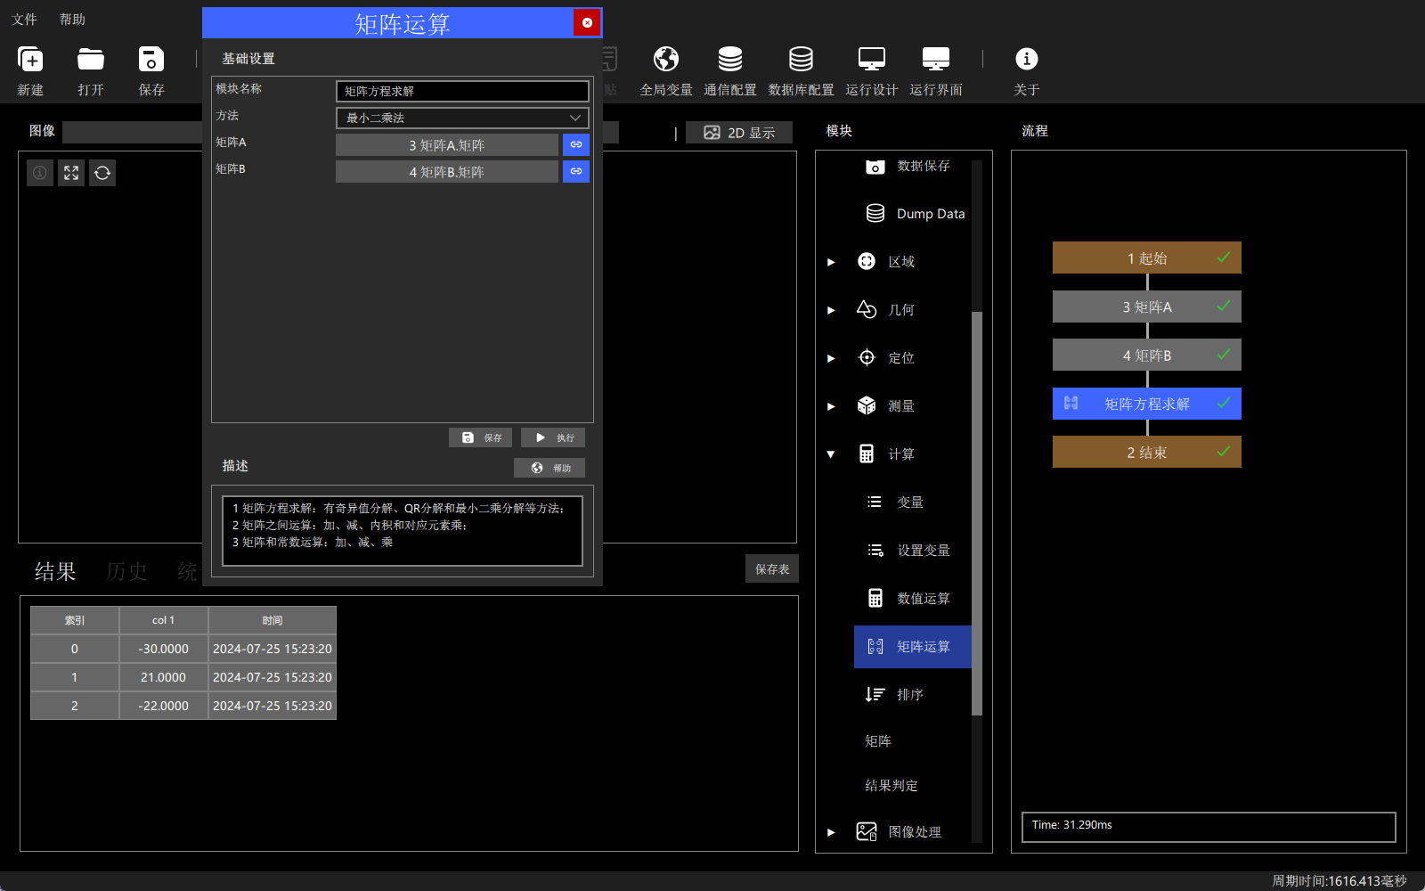1425x891 pixels.
Task: Click the -30.0000 result cell
Action: (x=164, y=649)
